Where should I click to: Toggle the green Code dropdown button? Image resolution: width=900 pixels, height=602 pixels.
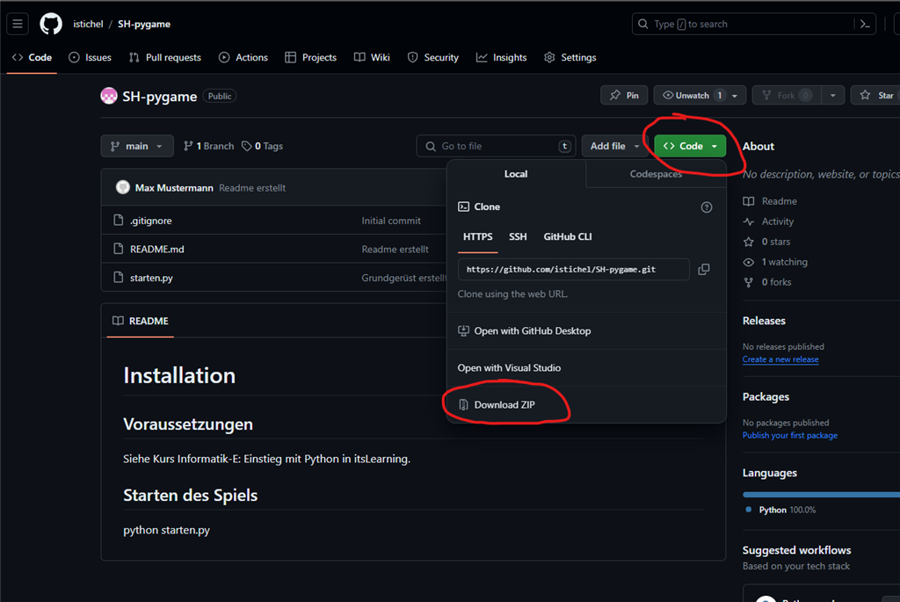click(x=690, y=146)
